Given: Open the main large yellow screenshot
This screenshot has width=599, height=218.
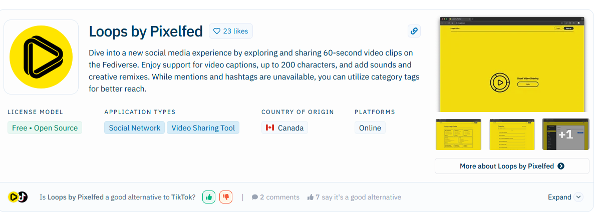Looking at the screenshot, I should click(x=512, y=64).
